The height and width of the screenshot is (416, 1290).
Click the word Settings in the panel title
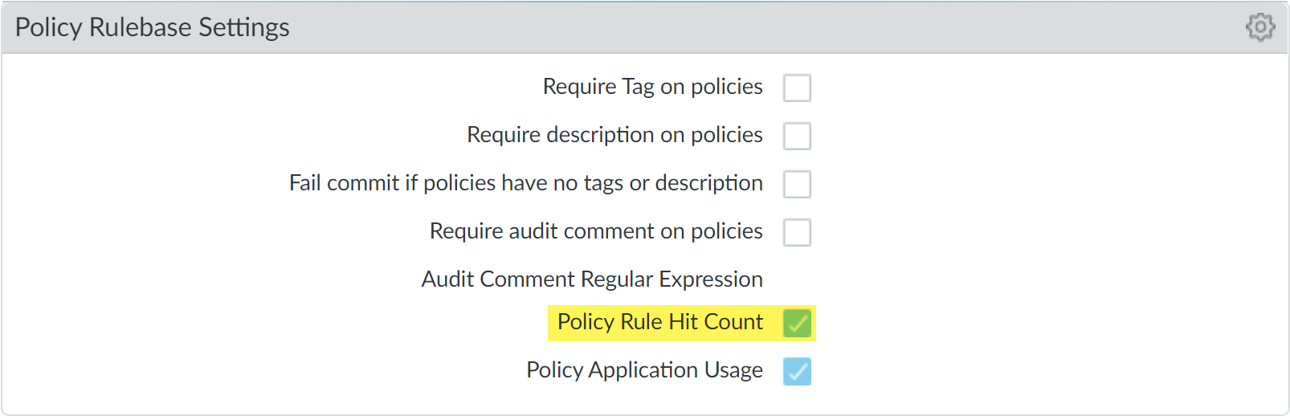click(243, 27)
